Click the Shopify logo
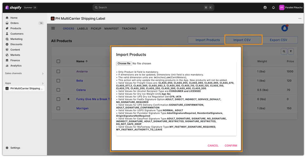This screenshot has width=306, height=158. (x=13, y=8)
